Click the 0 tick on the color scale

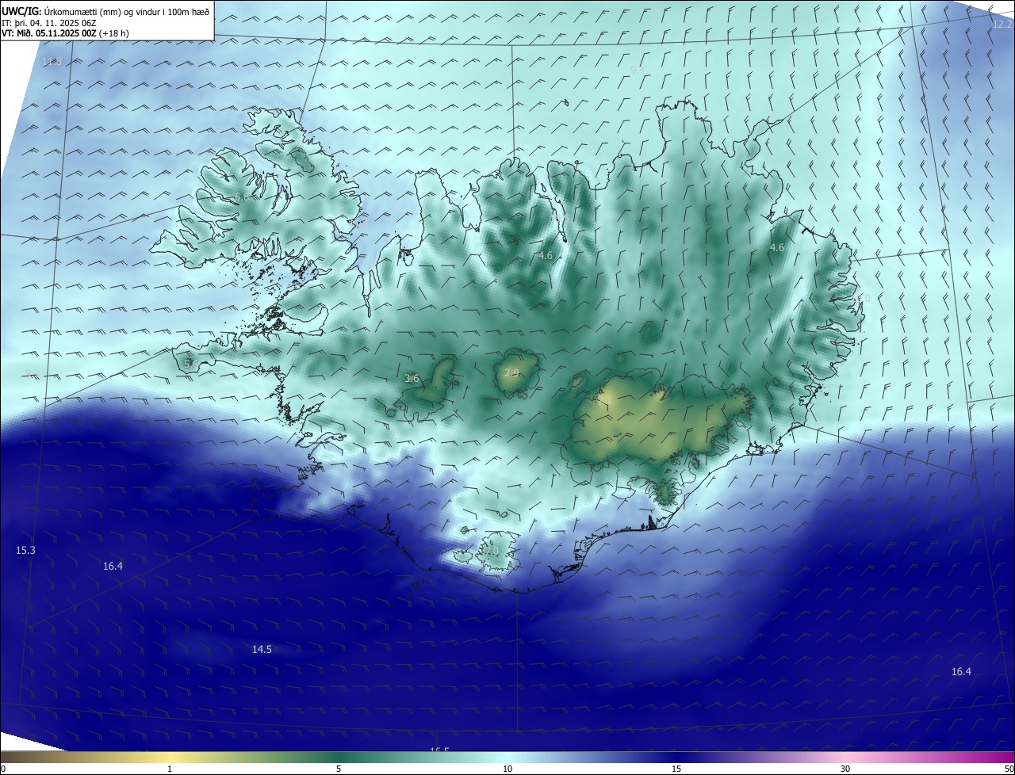point(3,769)
